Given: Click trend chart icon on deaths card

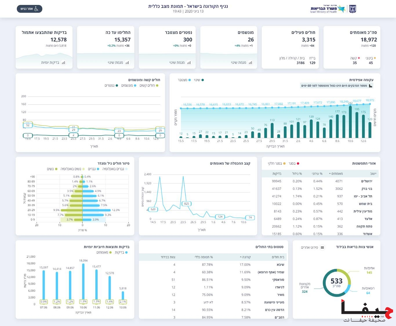Looking at the screenshot, I should (x=189, y=63).
